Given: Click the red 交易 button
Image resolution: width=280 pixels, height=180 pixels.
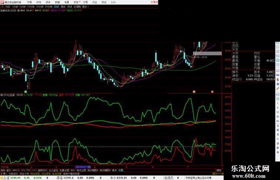Looking at the screenshot, I should 154,2.
